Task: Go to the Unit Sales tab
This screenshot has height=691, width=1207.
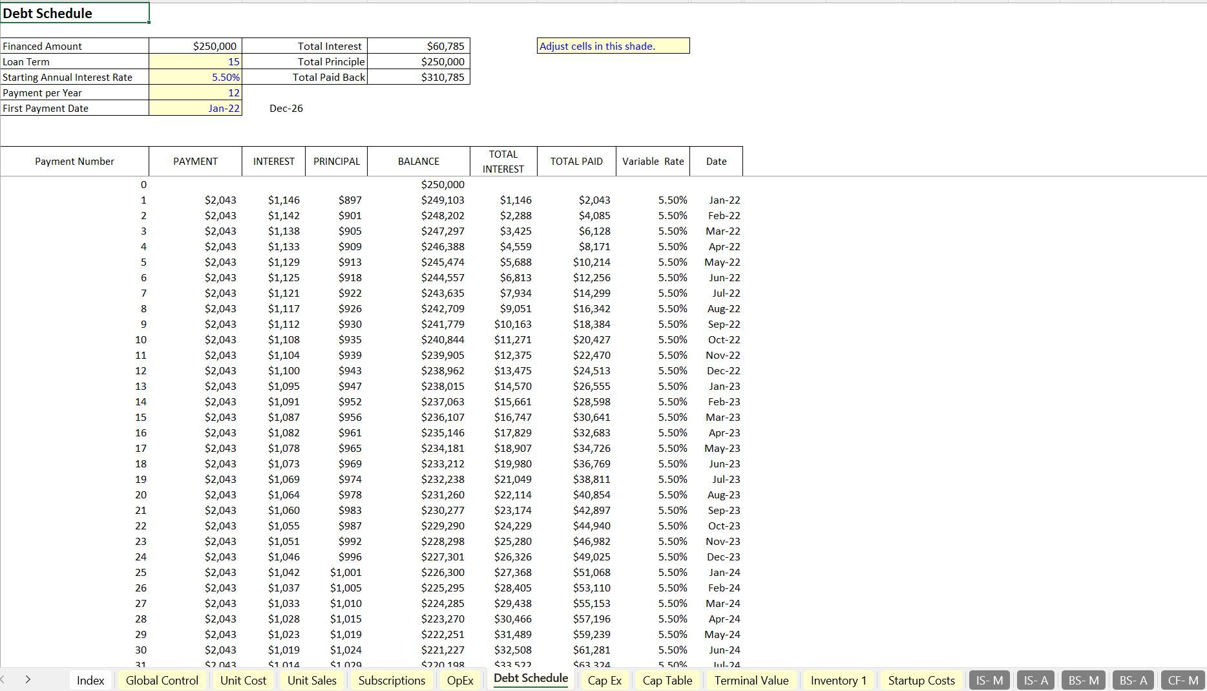Action: pos(312,680)
